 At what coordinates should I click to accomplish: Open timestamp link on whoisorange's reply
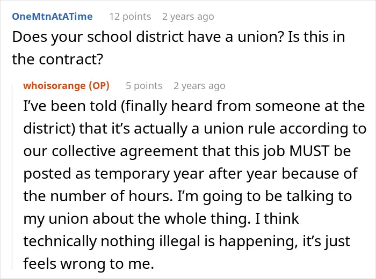(x=199, y=86)
